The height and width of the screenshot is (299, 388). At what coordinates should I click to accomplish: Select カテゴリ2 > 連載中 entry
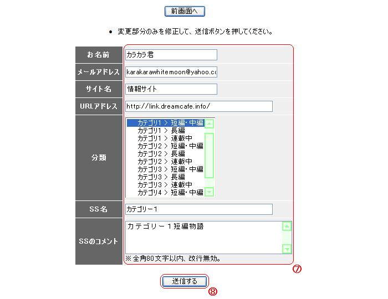tap(166, 161)
